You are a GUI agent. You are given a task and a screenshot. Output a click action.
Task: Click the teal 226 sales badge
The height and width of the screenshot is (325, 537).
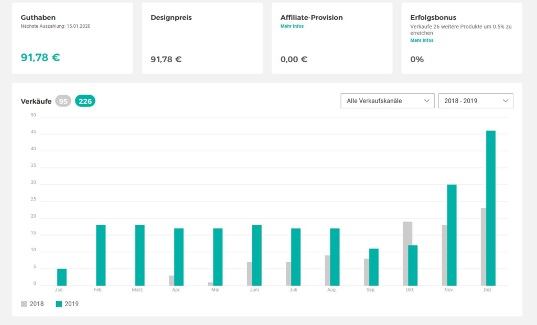[85, 101]
